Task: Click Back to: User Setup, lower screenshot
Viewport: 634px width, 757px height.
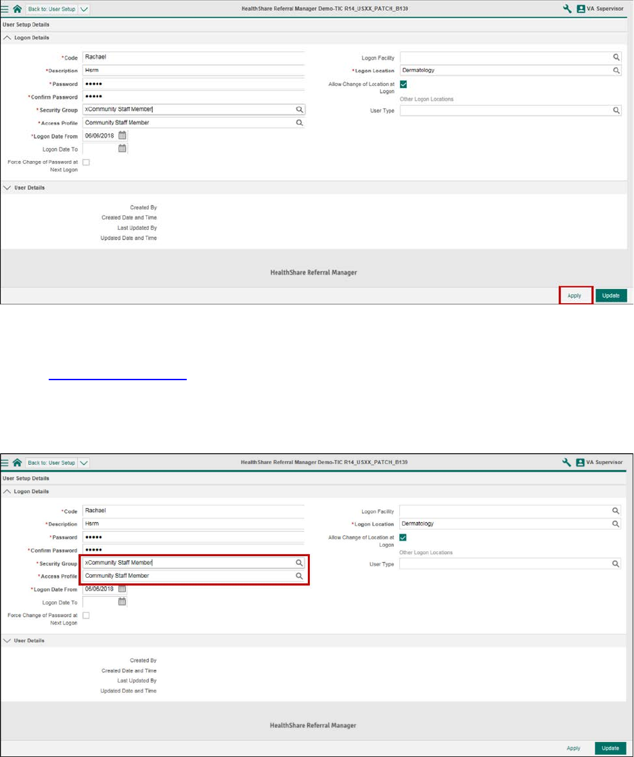Action: click(x=51, y=463)
